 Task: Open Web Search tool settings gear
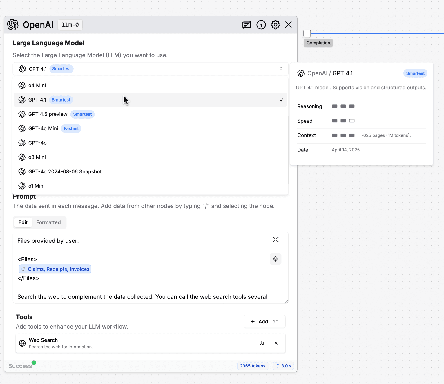click(262, 343)
